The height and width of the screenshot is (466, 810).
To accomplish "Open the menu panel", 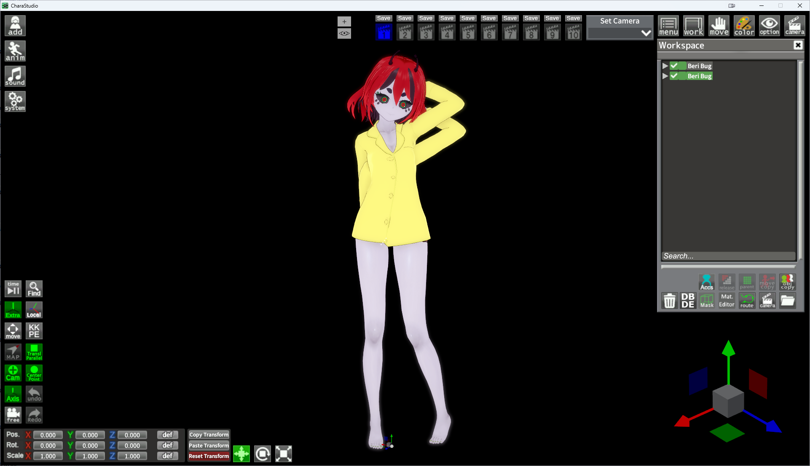I will (x=668, y=26).
